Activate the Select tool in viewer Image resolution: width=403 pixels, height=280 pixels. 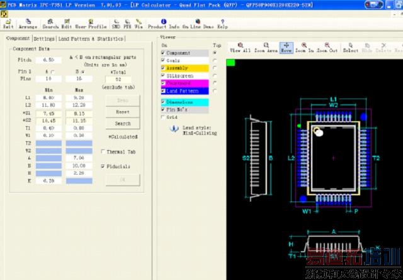point(350,46)
